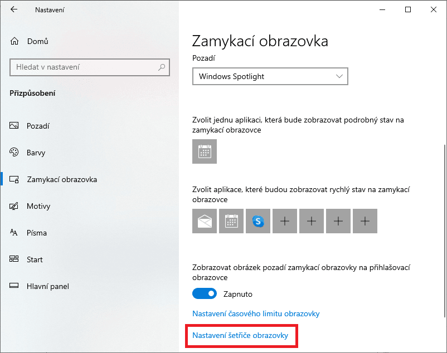
Task: Choose the Calendar detailed status app tile
Action: pyautogui.click(x=205, y=151)
